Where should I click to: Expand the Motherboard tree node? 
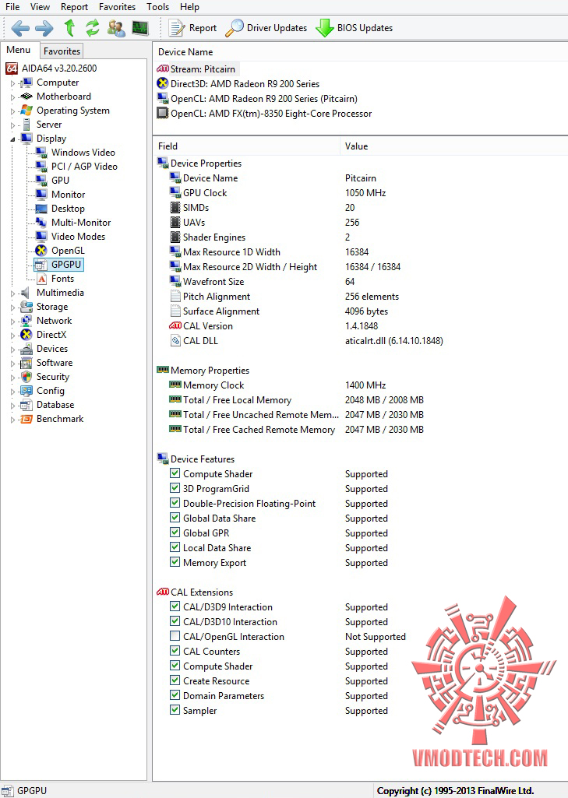13,97
